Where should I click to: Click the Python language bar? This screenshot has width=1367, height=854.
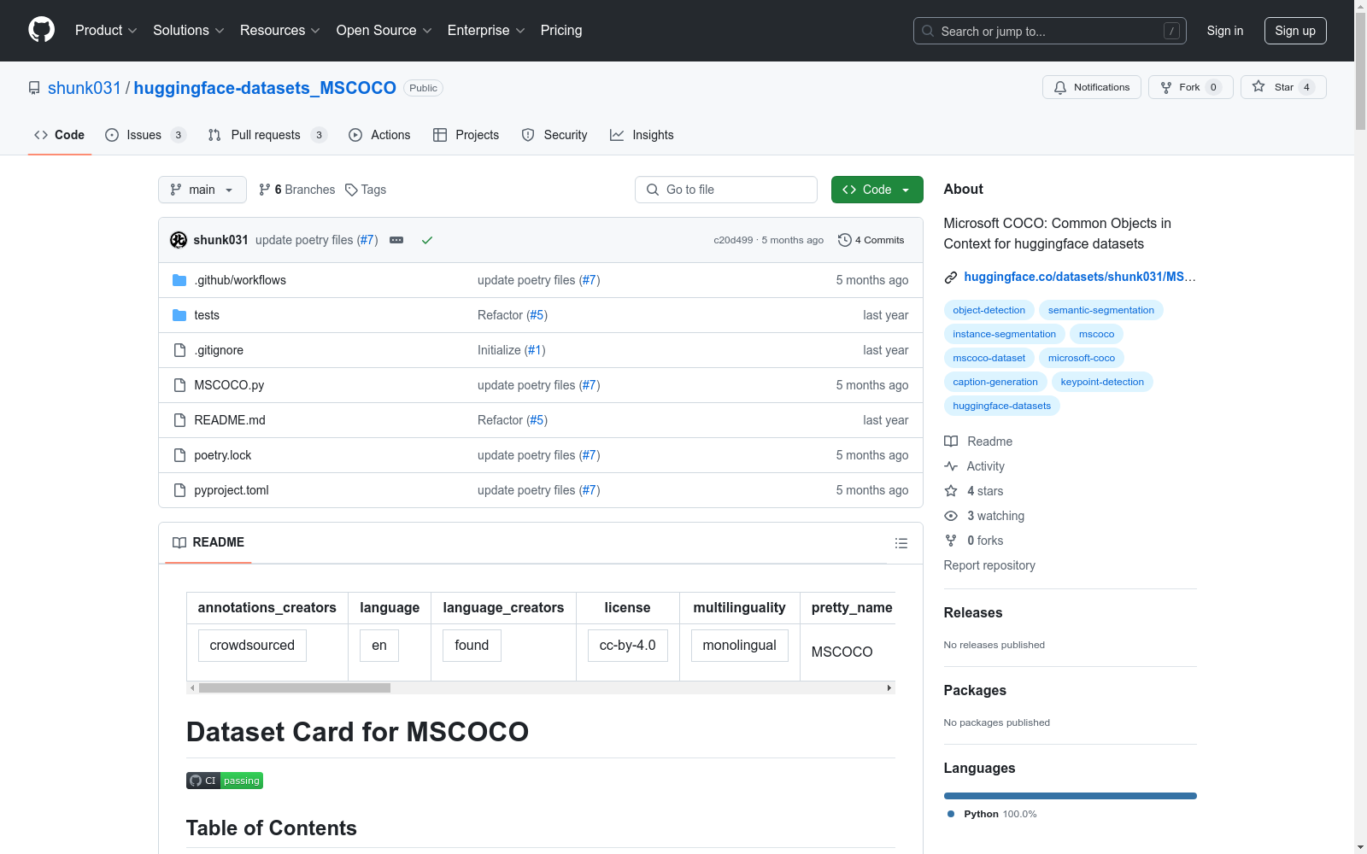pos(1071,796)
